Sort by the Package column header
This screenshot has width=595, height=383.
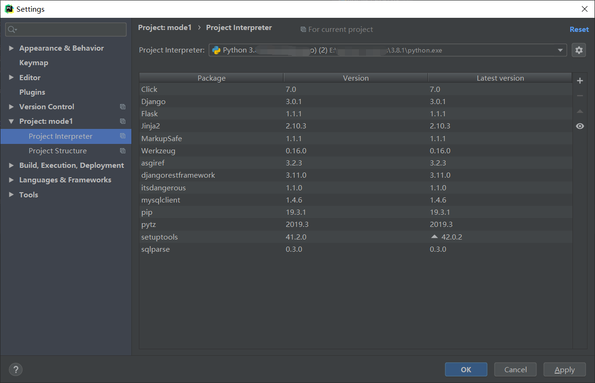212,78
